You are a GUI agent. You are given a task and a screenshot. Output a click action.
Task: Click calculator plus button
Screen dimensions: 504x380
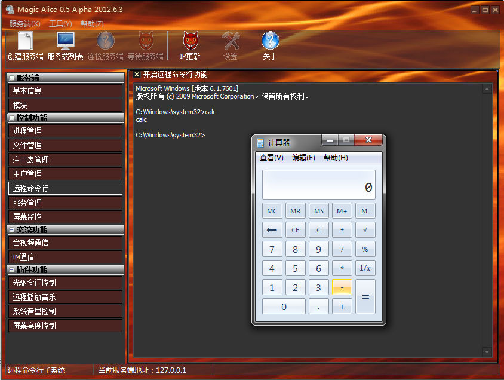click(342, 307)
